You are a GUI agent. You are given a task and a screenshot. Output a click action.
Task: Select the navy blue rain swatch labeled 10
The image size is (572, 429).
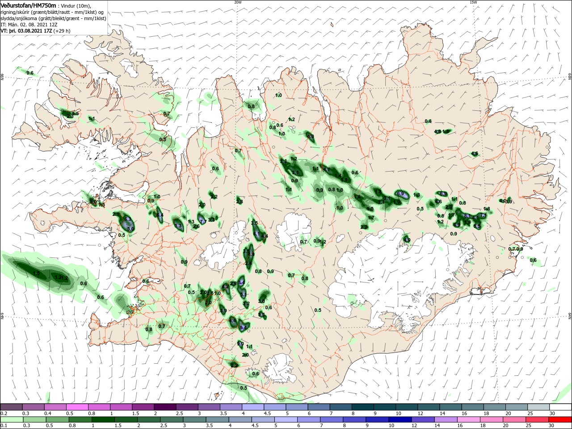pyautogui.click(x=400, y=420)
